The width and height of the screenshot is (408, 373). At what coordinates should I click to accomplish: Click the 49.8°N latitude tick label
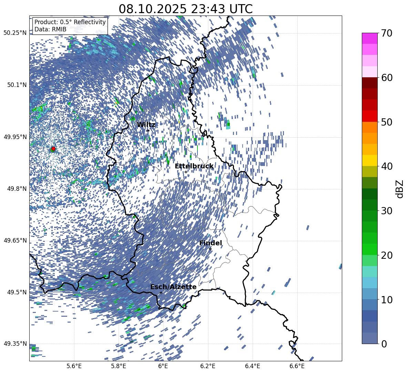click(17, 188)
